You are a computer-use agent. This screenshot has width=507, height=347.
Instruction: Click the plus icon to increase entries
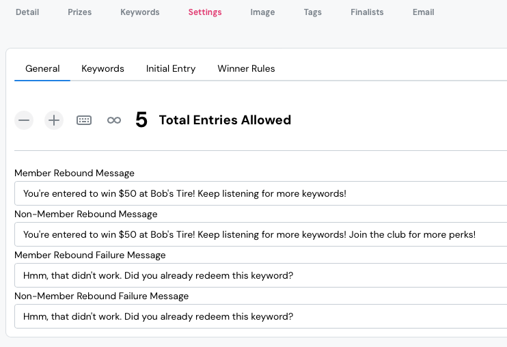click(x=54, y=120)
